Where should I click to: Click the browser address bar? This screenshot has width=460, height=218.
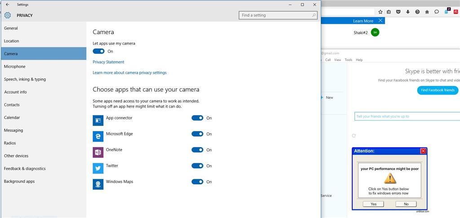coord(348,12)
